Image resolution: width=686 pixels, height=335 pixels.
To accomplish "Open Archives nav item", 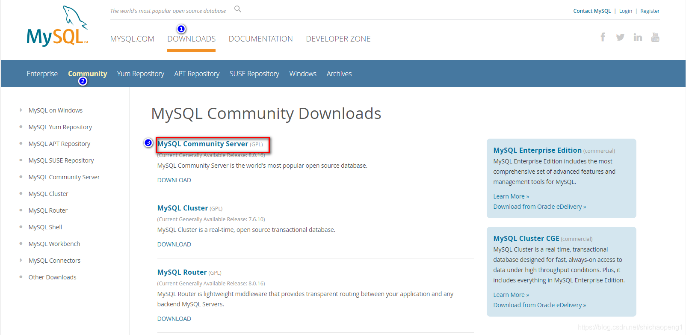I will pyautogui.click(x=339, y=74).
